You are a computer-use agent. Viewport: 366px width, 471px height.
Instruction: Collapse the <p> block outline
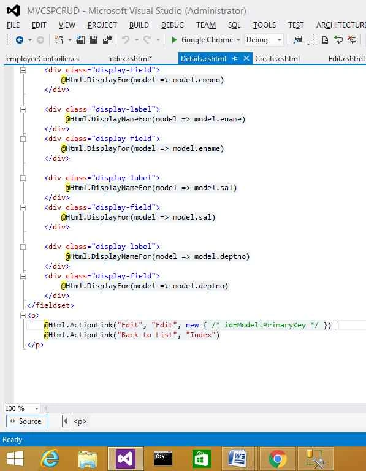click(x=23, y=316)
